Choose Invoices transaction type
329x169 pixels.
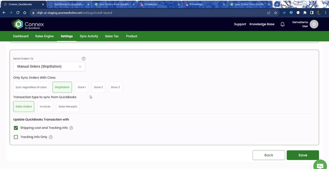[x=45, y=107]
